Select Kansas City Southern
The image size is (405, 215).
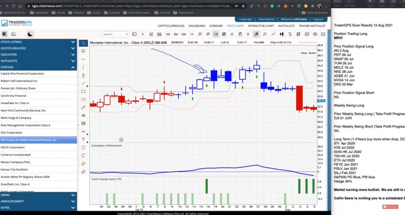point(38,169)
